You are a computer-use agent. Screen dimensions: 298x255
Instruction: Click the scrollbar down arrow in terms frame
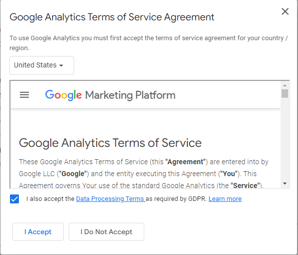[285, 184]
